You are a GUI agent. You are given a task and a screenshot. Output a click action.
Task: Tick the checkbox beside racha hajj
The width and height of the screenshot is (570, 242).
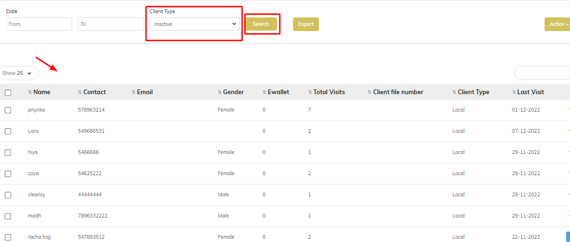[8, 237]
